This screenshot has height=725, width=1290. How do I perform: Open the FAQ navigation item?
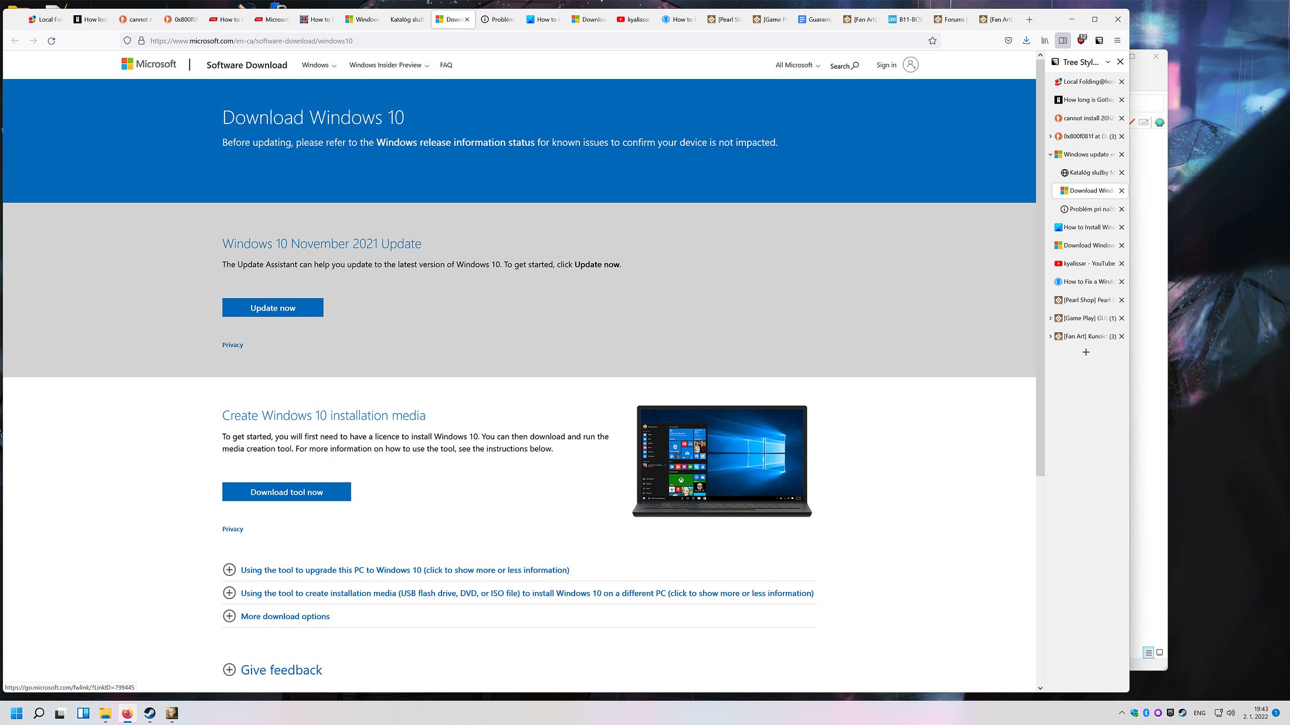tap(446, 65)
